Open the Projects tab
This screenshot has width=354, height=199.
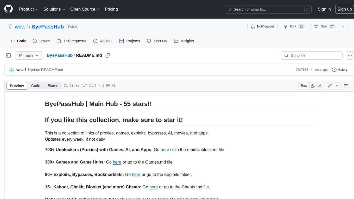pos(129,41)
